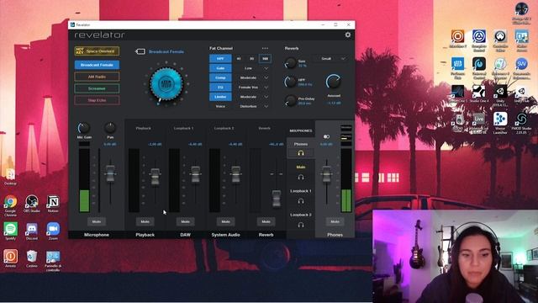Click the Reverb Amount knob
Screen dimensions: 538x303
pyautogui.click(x=333, y=82)
